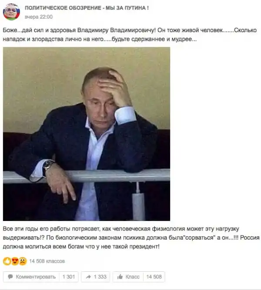Click the sad face reaction emoji
Screen dimensions: 261x290
(x=23, y=261)
